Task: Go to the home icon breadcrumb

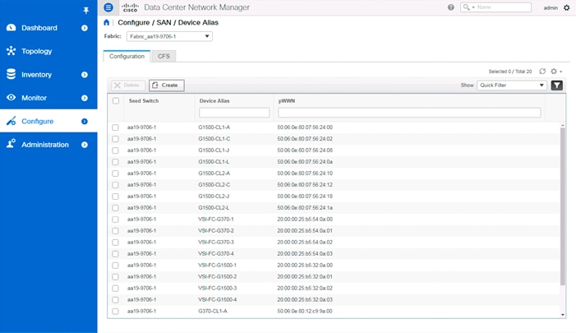Action: 107,22
